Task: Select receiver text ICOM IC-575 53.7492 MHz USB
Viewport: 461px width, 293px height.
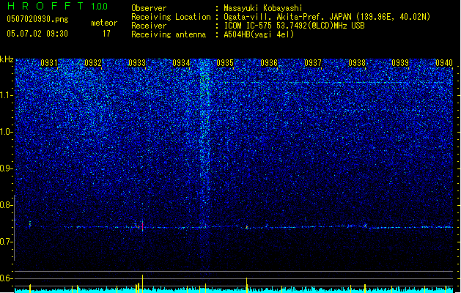Action: click(x=294, y=26)
